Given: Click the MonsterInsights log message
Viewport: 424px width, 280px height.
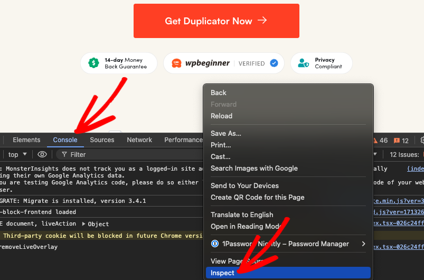Looking at the screenshot, I should pos(101,179).
